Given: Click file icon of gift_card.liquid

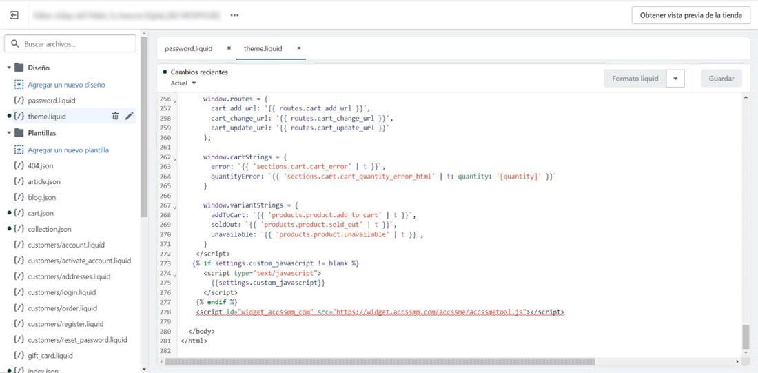Looking at the screenshot, I should tap(19, 355).
